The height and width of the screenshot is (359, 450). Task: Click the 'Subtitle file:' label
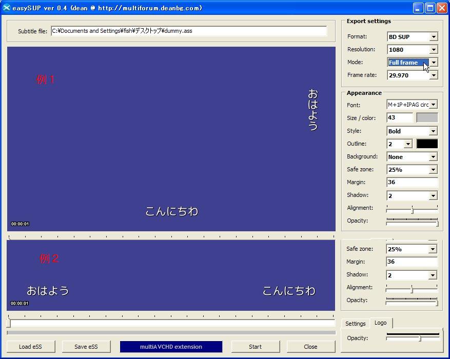(32, 31)
